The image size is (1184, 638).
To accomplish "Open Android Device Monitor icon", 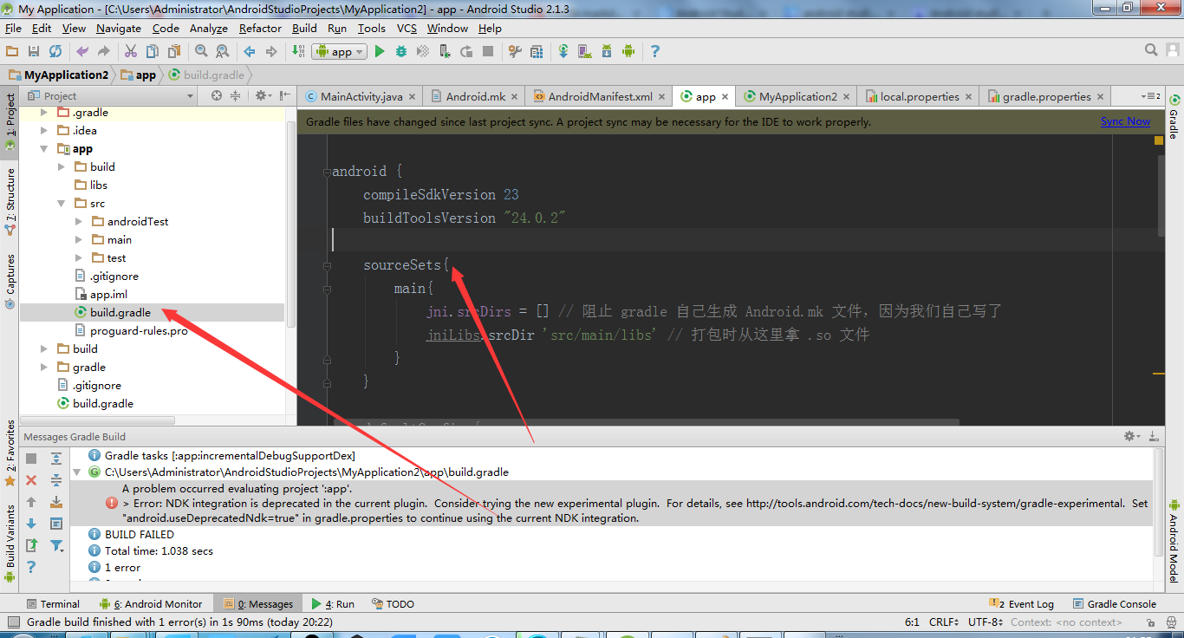I will click(628, 52).
